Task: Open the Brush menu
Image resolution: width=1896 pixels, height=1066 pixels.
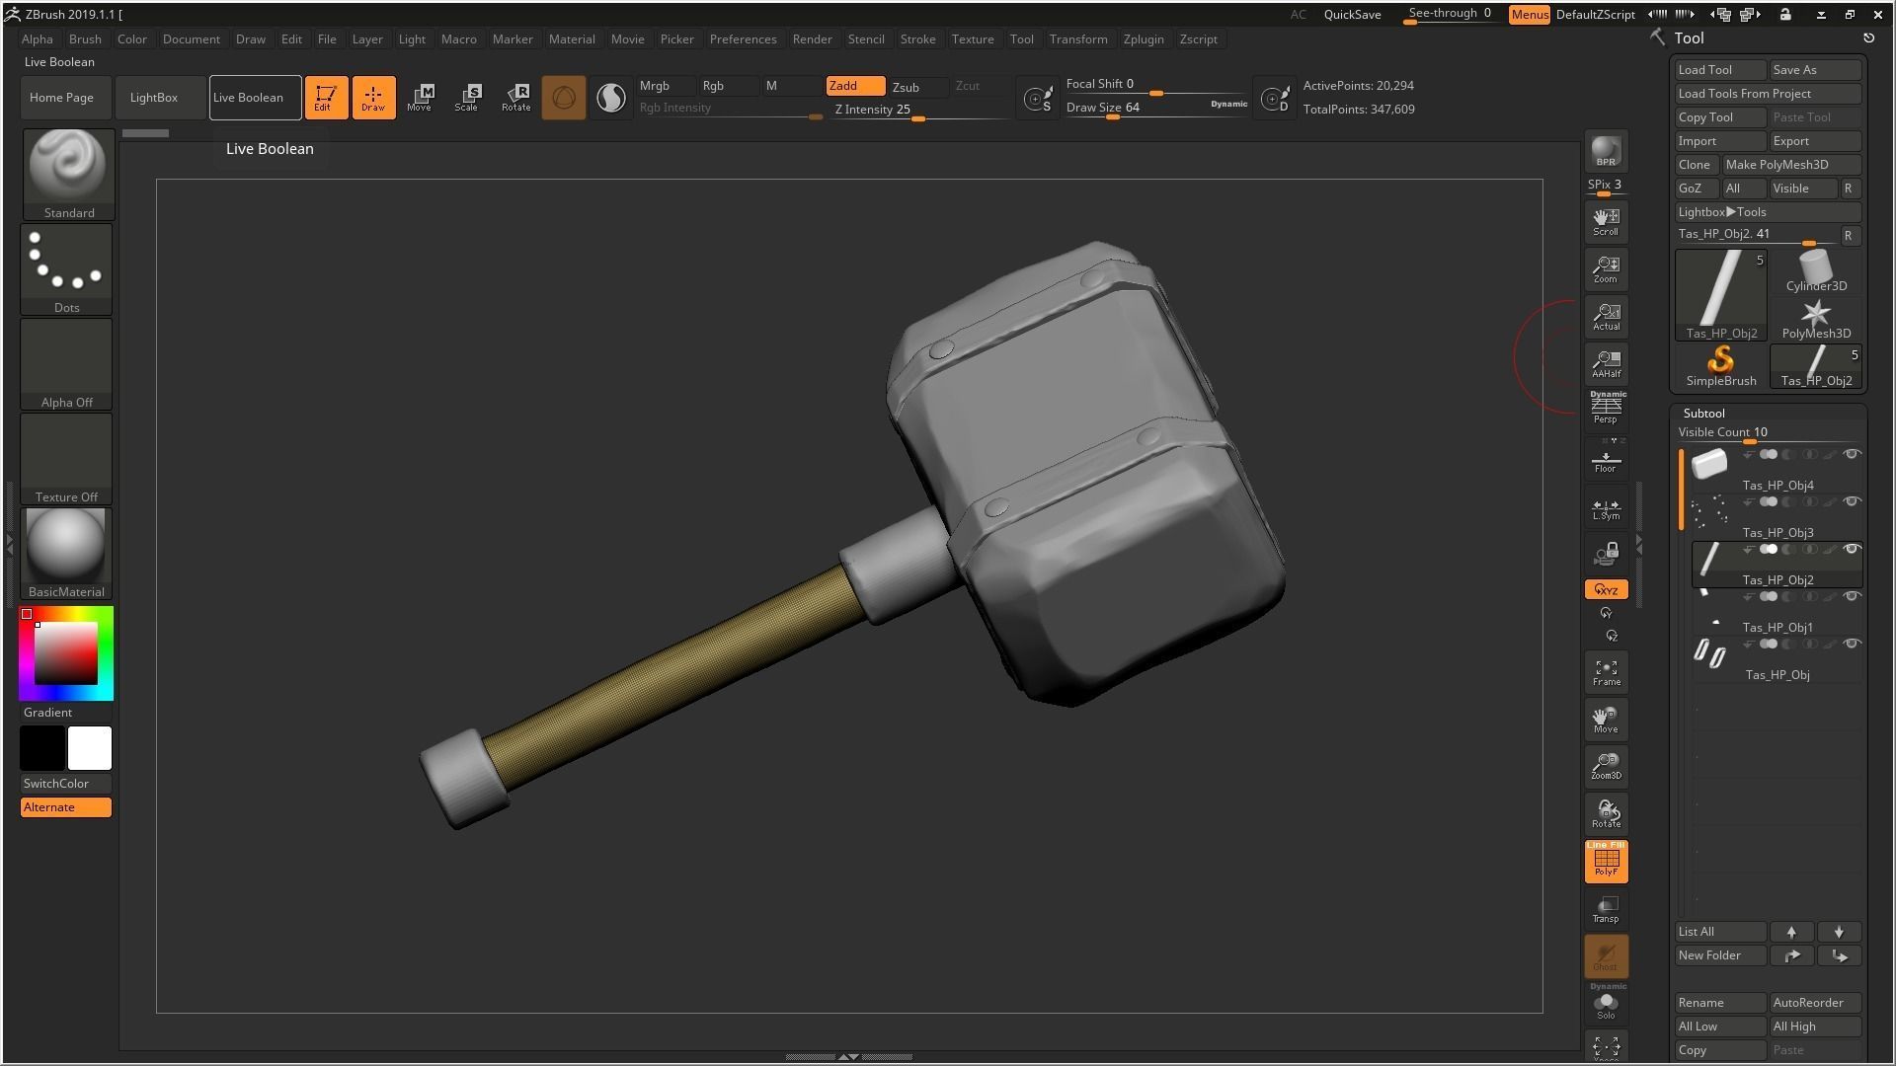Action: 85,39
